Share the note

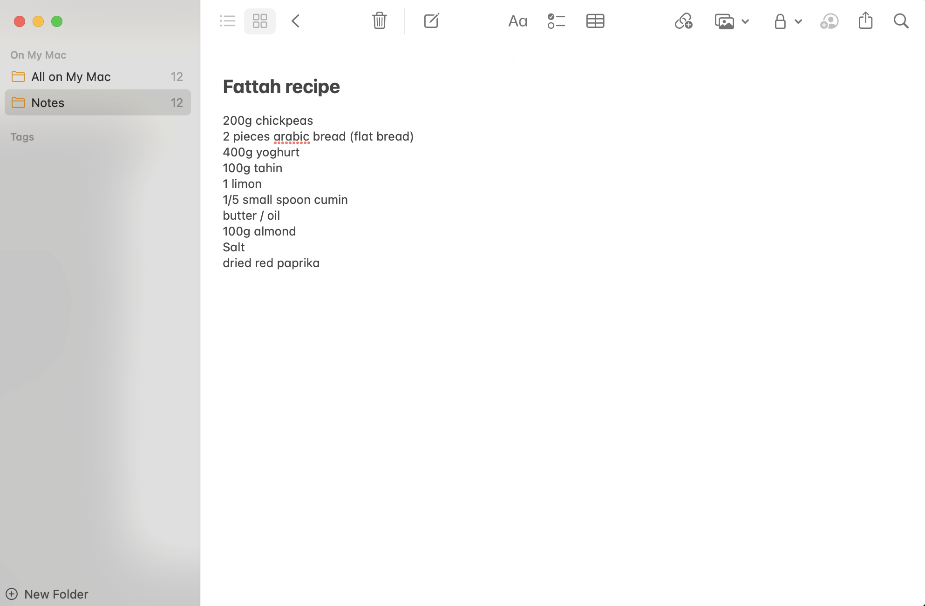pyautogui.click(x=865, y=20)
